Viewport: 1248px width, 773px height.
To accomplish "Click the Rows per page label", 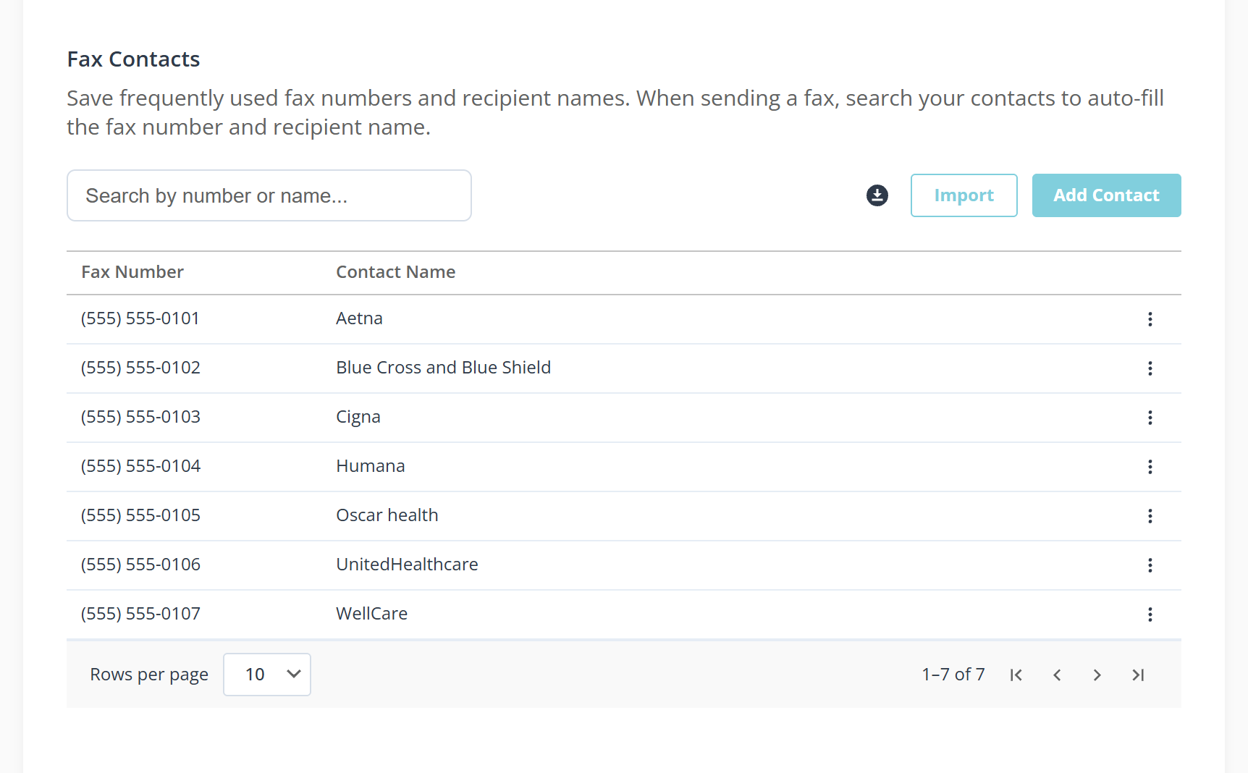I will point(149,675).
